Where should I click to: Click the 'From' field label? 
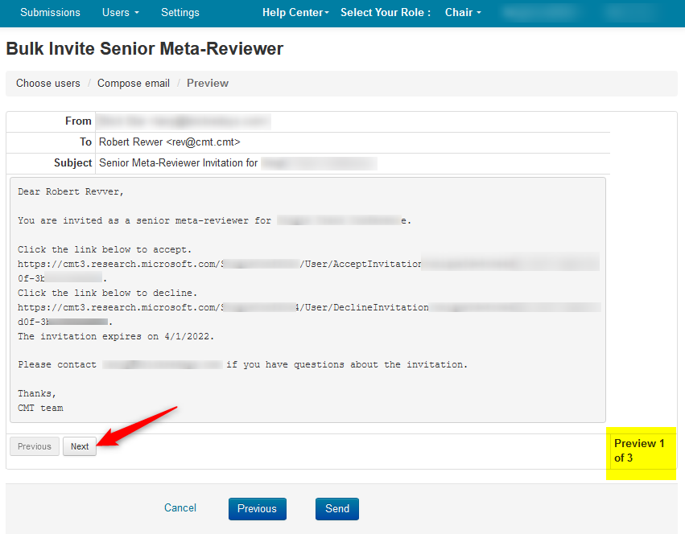coord(78,121)
